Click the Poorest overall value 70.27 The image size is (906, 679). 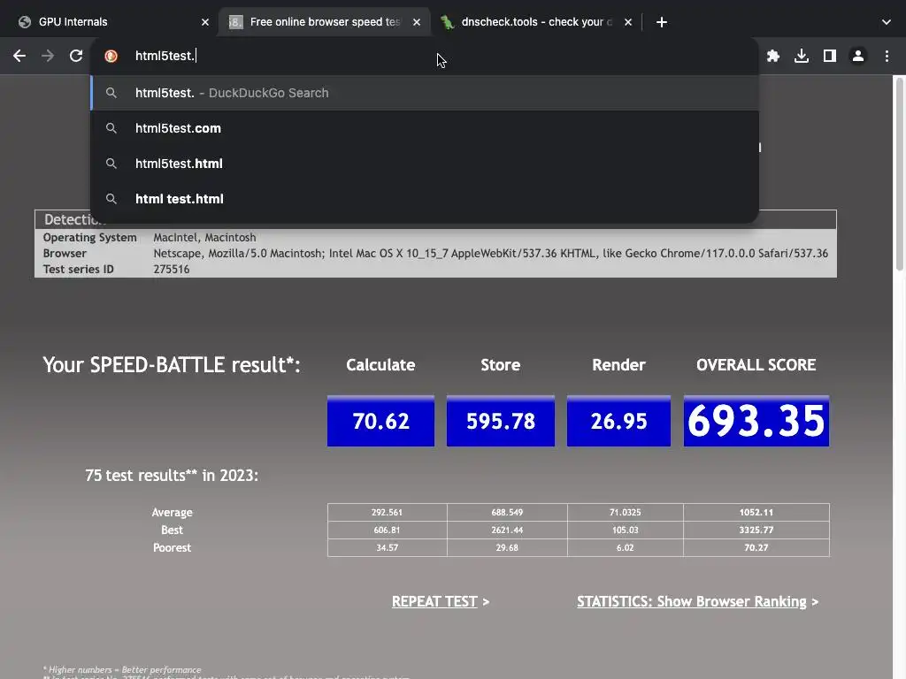pyautogui.click(x=756, y=547)
